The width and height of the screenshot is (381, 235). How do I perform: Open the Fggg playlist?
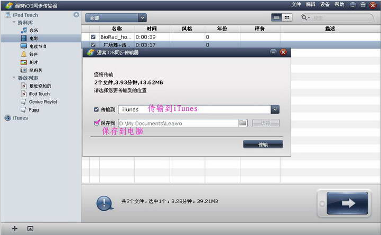34,110
